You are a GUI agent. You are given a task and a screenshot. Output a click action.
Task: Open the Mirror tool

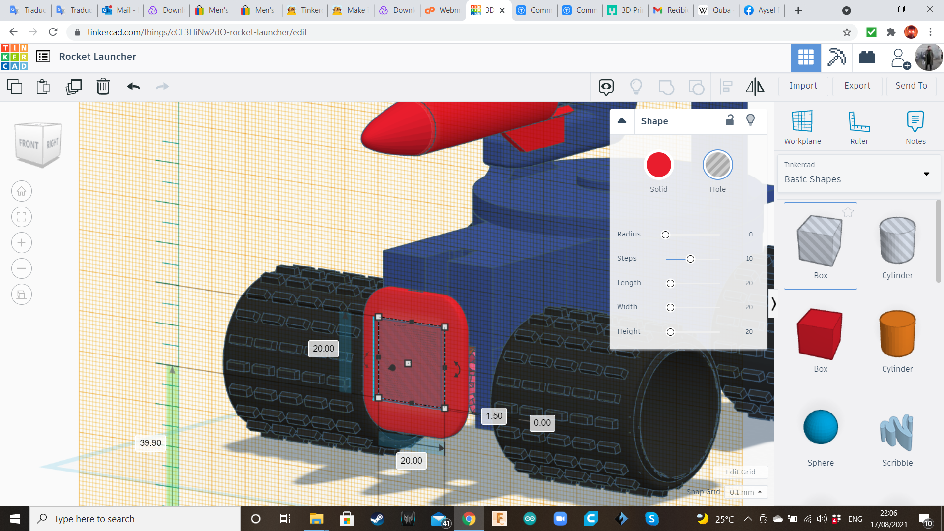point(755,87)
